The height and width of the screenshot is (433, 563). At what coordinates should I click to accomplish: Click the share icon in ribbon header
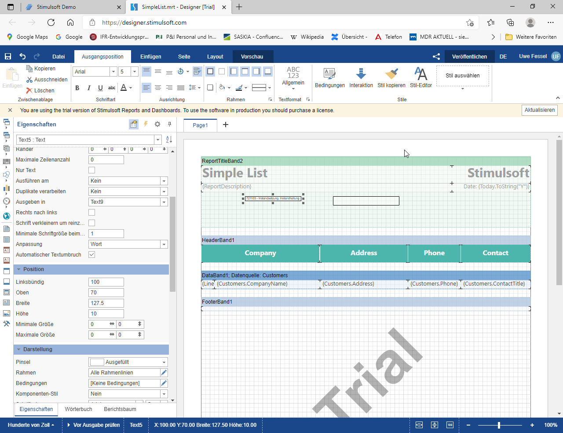(436, 56)
